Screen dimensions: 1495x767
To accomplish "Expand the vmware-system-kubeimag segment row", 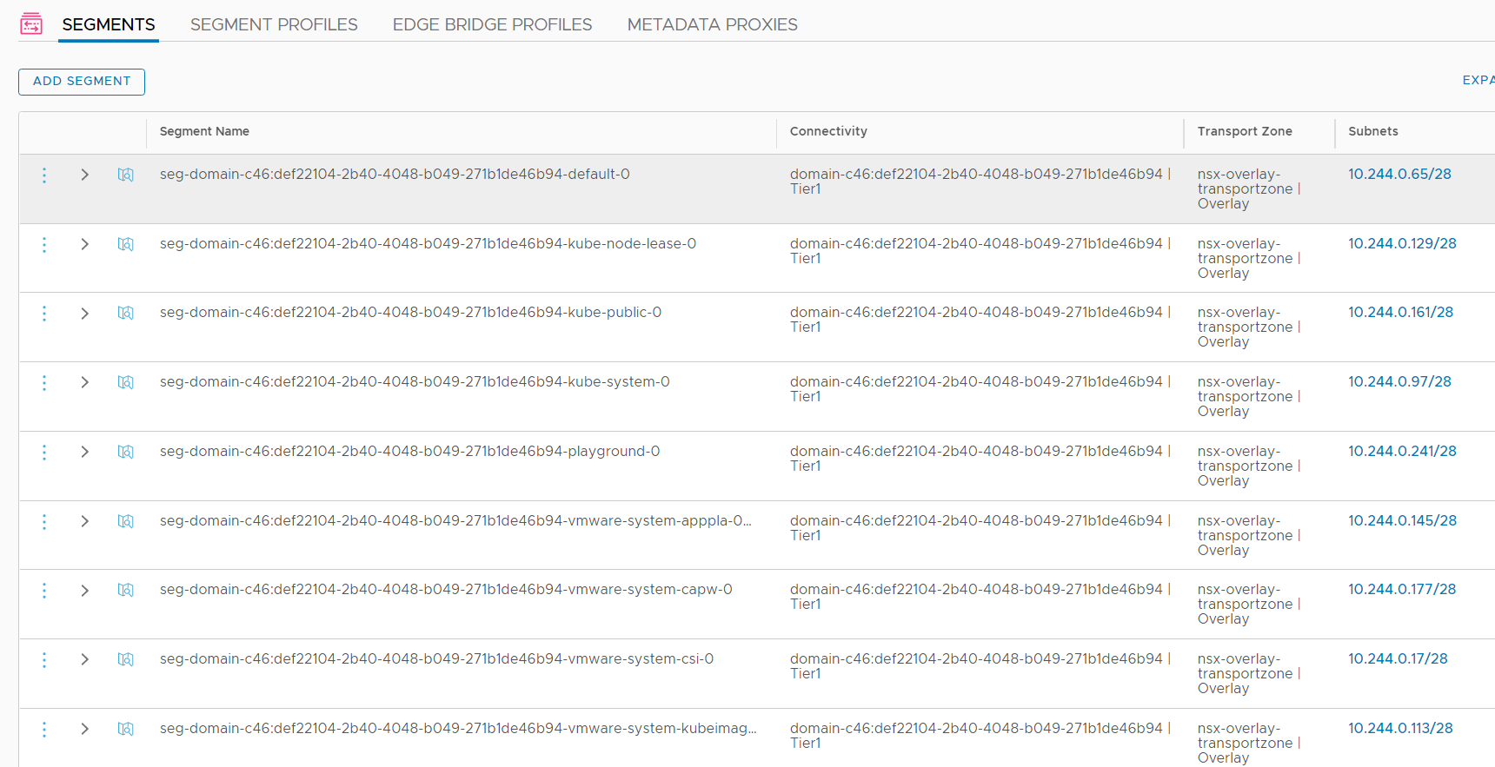I will pyautogui.click(x=84, y=729).
